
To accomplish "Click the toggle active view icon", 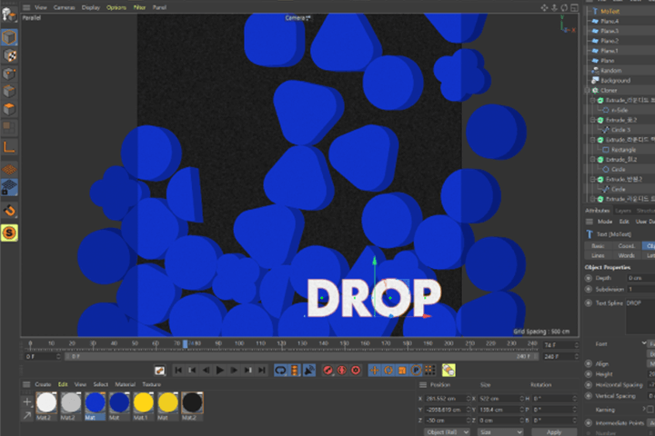I will [x=574, y=7].
